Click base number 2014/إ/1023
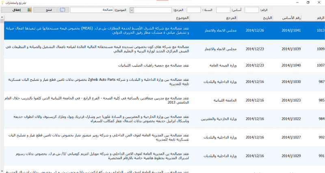Screen dimensions: 325x173 coord(291,100)
